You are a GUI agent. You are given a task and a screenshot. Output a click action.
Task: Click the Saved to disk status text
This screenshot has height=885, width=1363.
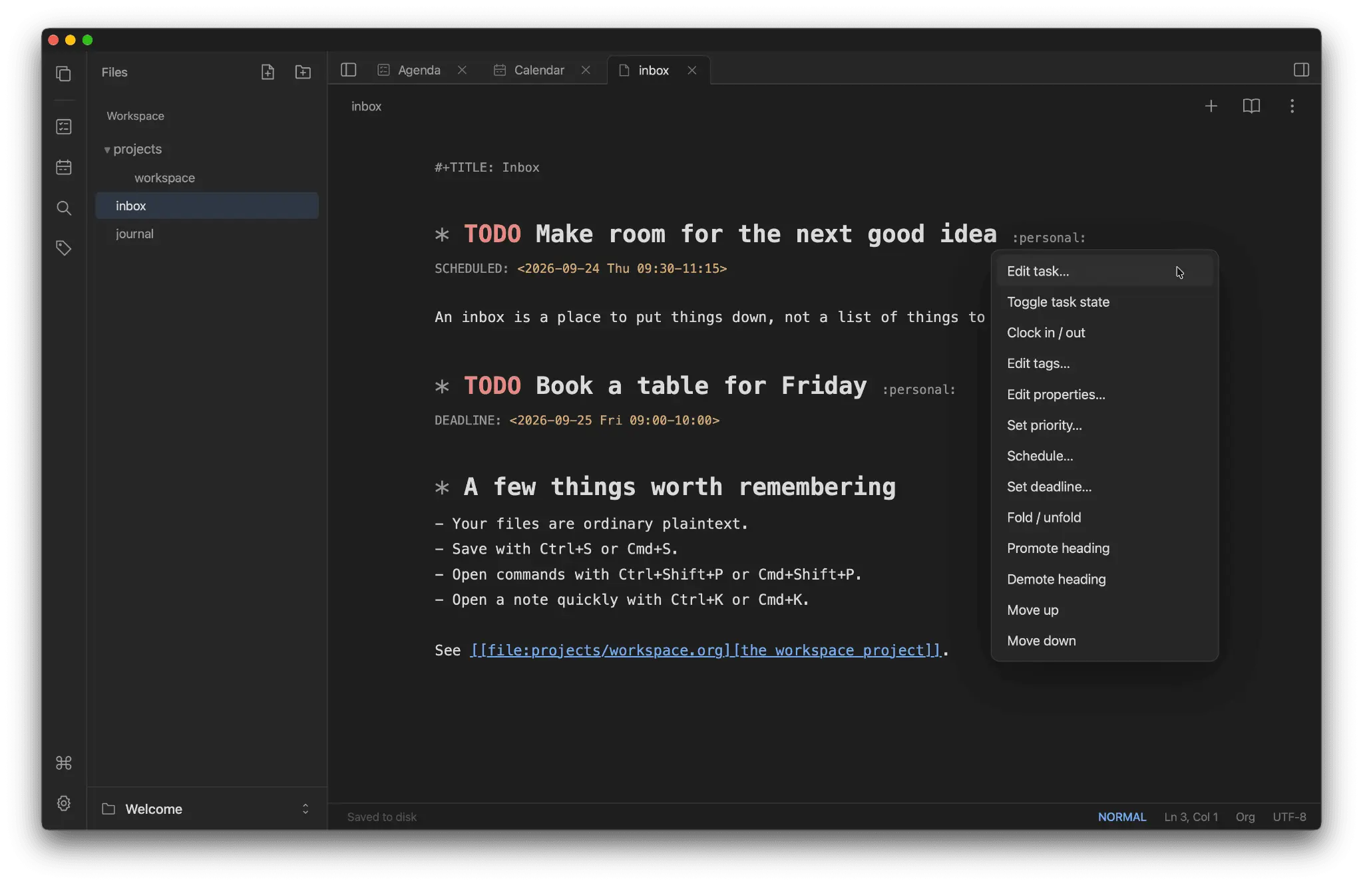tap(382, 816)
